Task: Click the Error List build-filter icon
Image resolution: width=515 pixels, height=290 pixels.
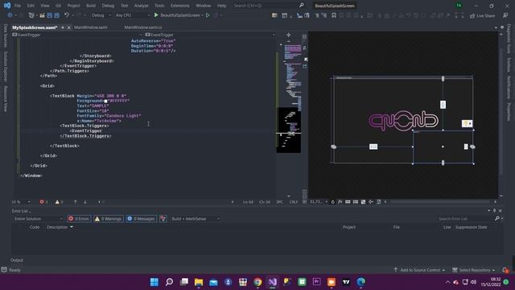Action: [x=163, y=218]
